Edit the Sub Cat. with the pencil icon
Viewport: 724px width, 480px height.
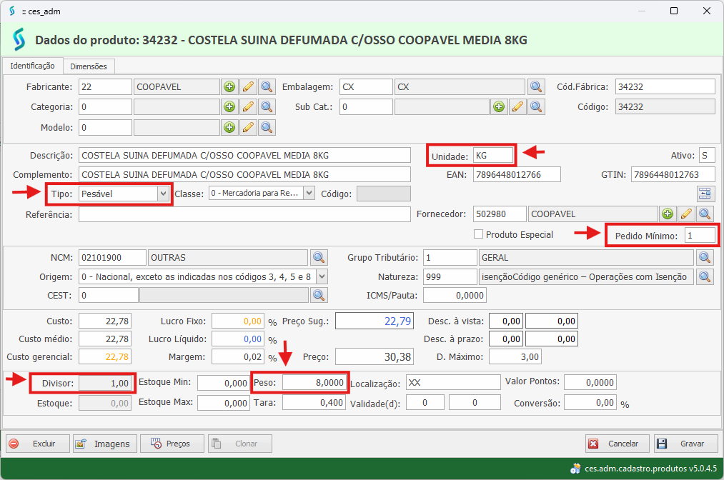(517, 106)
